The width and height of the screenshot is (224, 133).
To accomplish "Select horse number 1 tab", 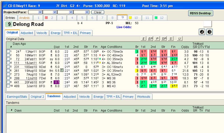I will (x=39, y=18).
